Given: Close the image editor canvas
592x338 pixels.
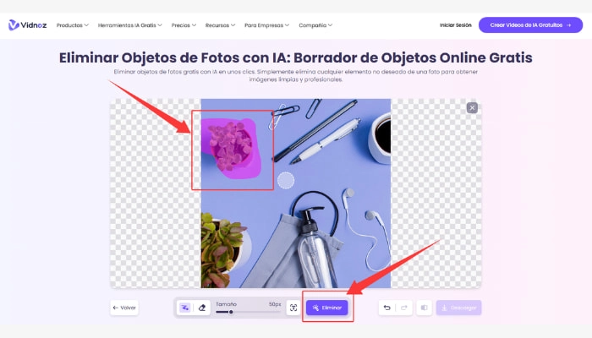Looking at the screenshot, I should (x=472, y=108).
